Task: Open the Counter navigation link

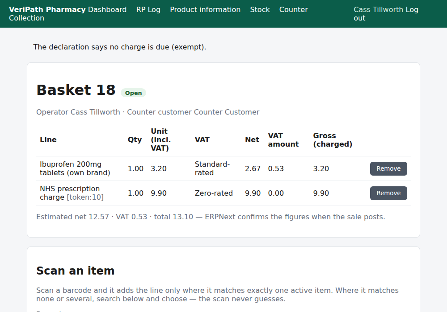Action: click(294, 9)
